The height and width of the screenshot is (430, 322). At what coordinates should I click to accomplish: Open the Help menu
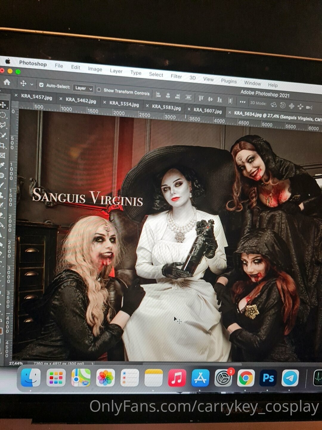tap(273, 85)
